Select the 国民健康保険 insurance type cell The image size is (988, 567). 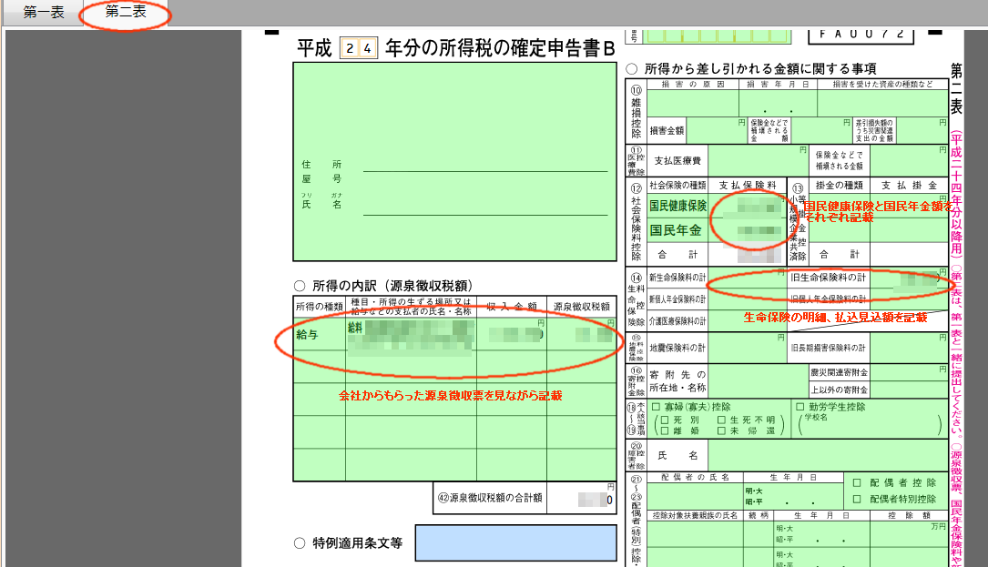point(678,206)
